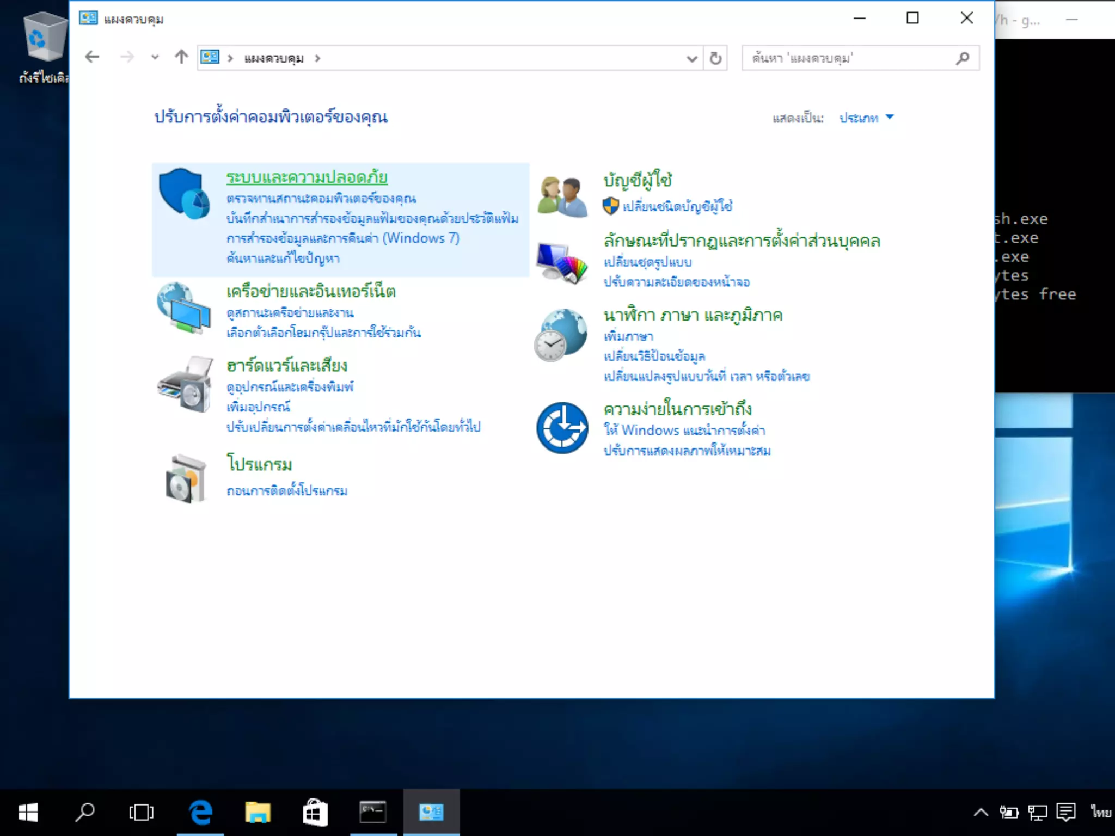Expand the 'View by' ประเภท dropdown
Viewport: 1115px width, 836px height.
pyautogui.click(x=866, y=118)
